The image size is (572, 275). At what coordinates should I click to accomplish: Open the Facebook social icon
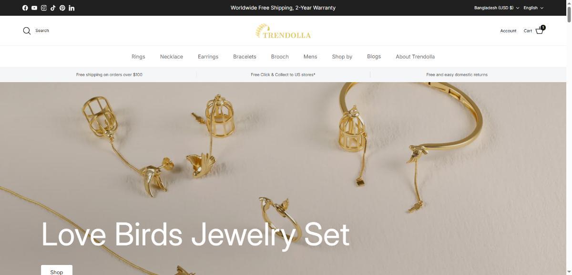click(25, 8)
